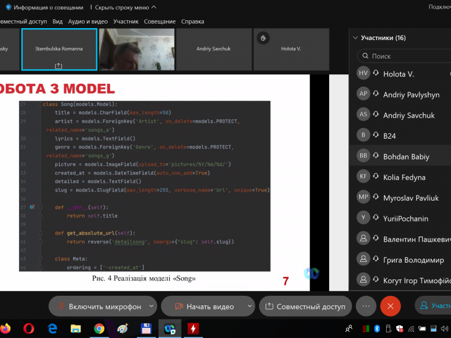Open Opera browser from the taskbar
The height and width of the screenshot is (338, 451).
click(x=29, y=328)
